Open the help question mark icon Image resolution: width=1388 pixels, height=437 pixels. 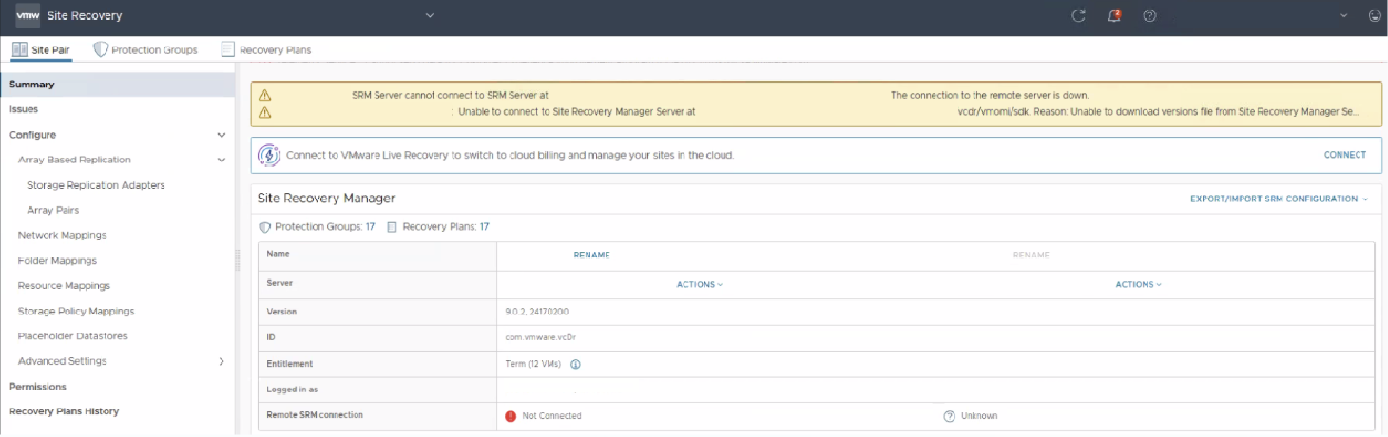[1149, 16]
